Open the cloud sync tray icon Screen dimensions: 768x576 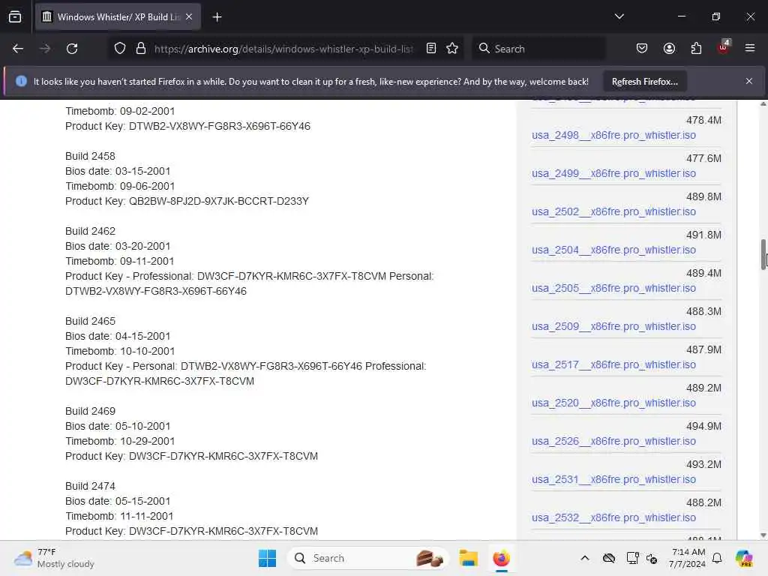click(609, 558)
